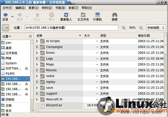Reset zoom via the 50% label

pos(132,28)
